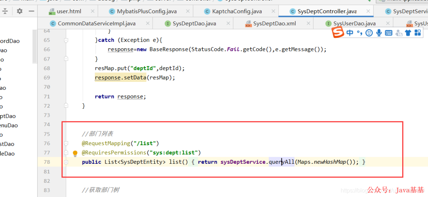Image resolution: width=428 pixels, height=197 pixels.
Task: Click the Sogou S logo icon
Action: point(338,33)
